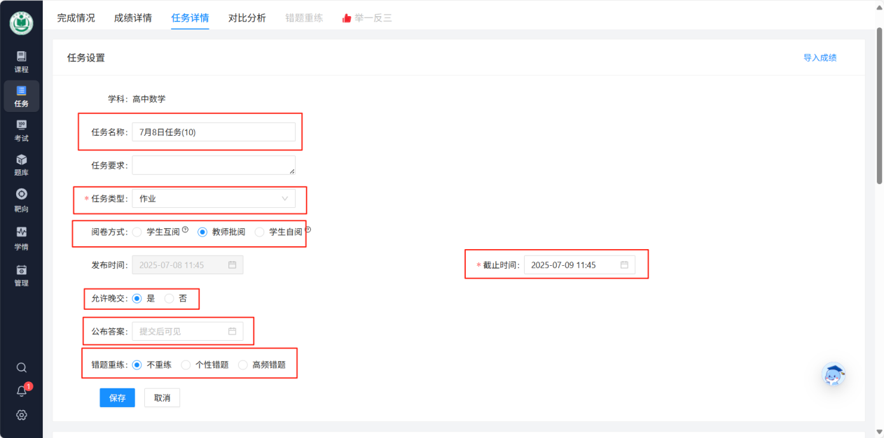Click the floating assistant mascot icon
Screen dimensions: 884x438
coord(834,375)
